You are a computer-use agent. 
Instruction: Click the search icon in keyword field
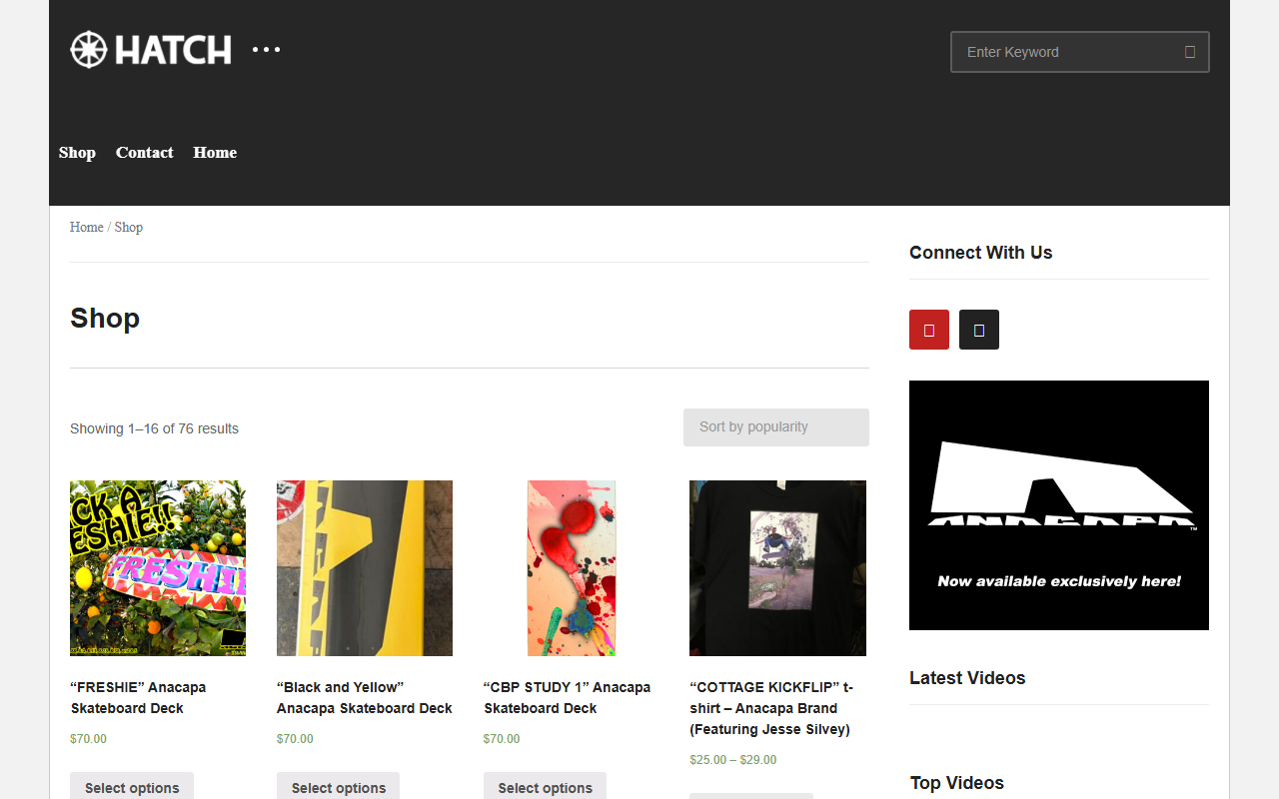(x=1189, y=52)
